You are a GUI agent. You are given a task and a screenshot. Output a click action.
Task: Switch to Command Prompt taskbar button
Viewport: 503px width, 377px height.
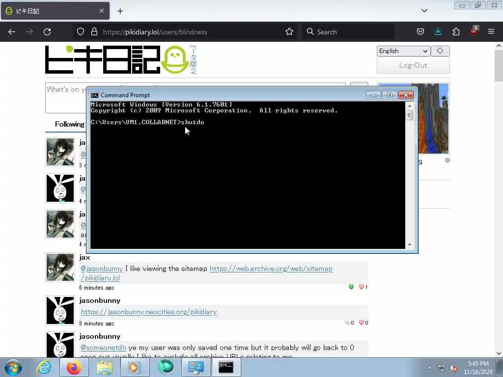[x=226, y=367]
